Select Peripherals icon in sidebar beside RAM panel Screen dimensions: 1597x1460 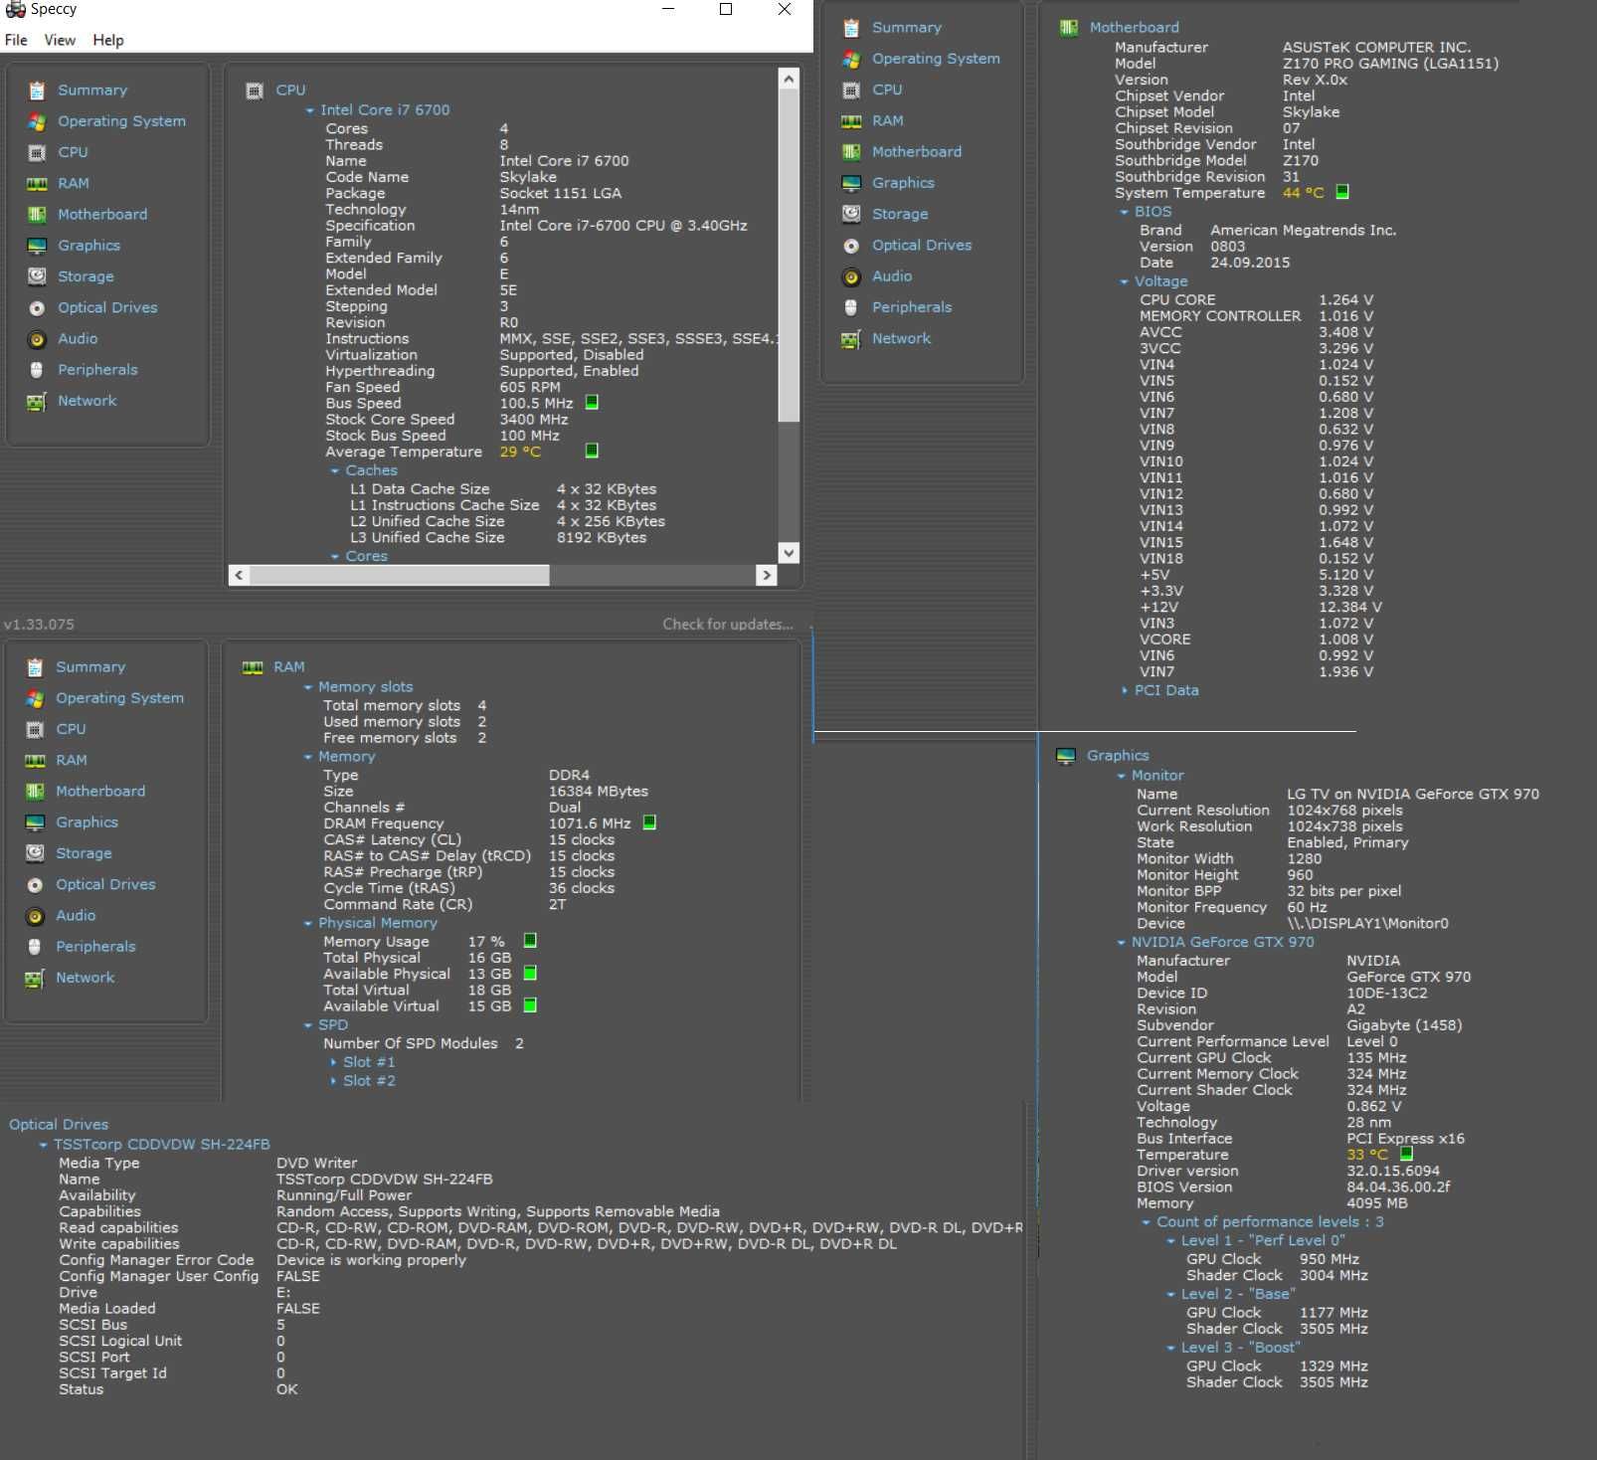click(x=35, y=947)
